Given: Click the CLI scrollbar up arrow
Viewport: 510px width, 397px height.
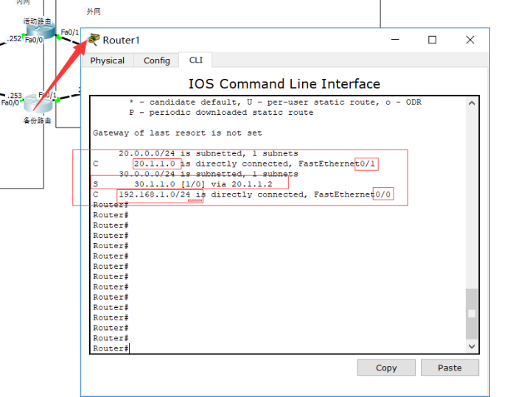Looking at the screenshot, I should [472, 103].
